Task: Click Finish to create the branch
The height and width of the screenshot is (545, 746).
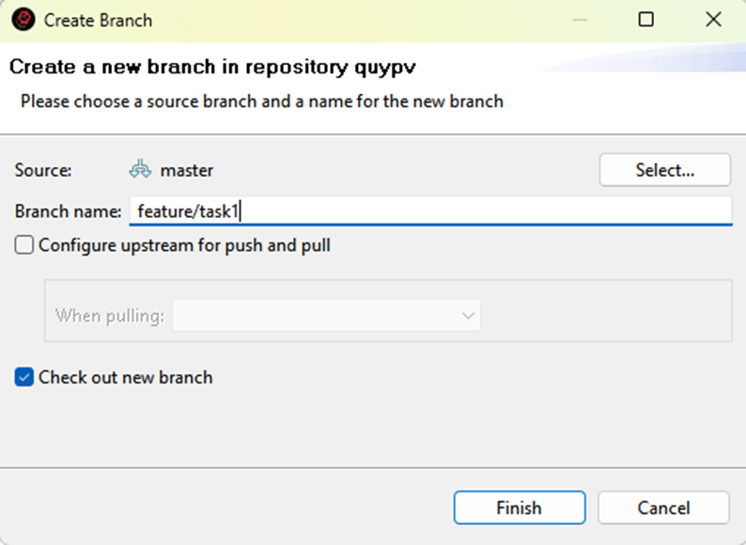Action: click(519, 507)
